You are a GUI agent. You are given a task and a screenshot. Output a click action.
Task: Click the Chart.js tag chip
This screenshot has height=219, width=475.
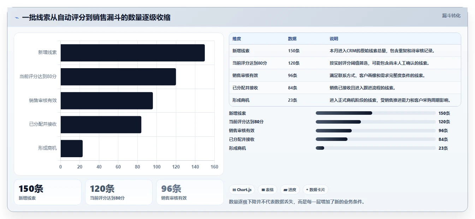click(242, 190)
